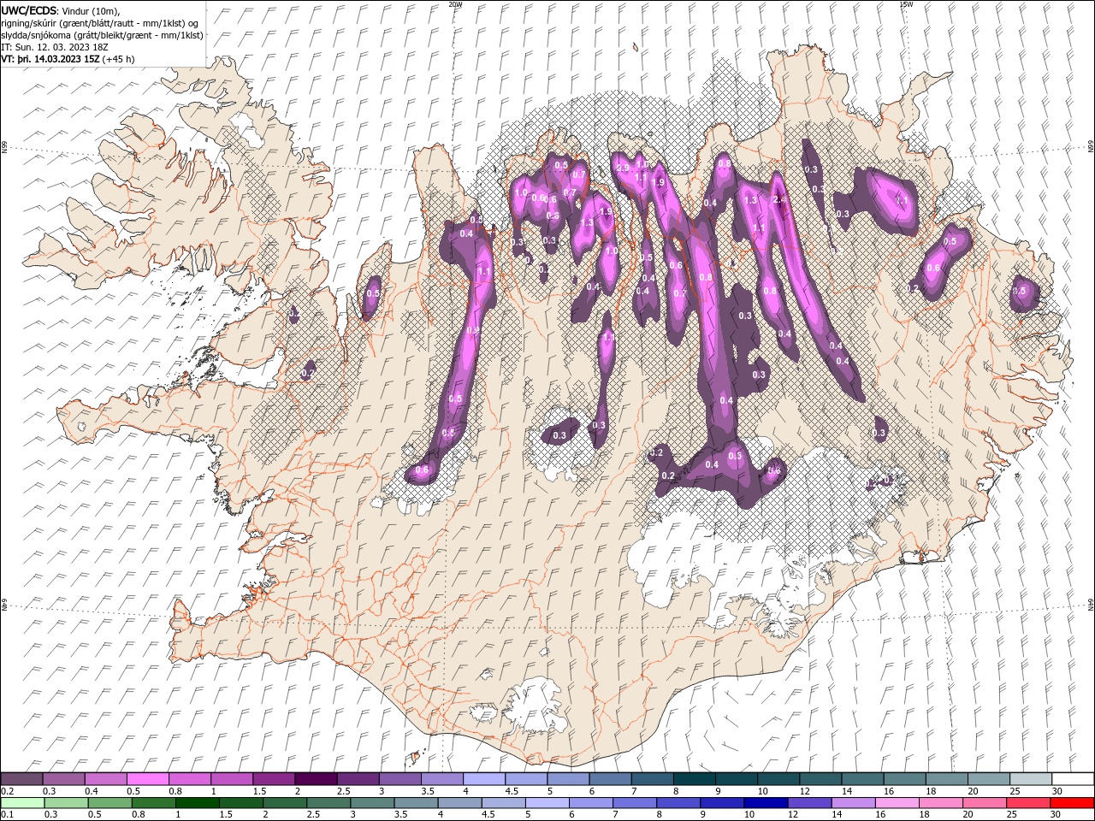Viewport: 1095px width, 821px height.
Task: Click the red-pink 25 swatch in bottom legend row
Action: 1028,803
